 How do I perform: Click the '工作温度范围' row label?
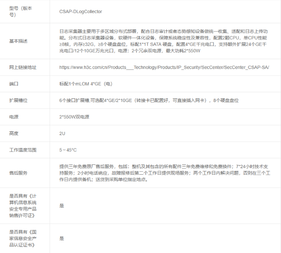tap(23, 150)
